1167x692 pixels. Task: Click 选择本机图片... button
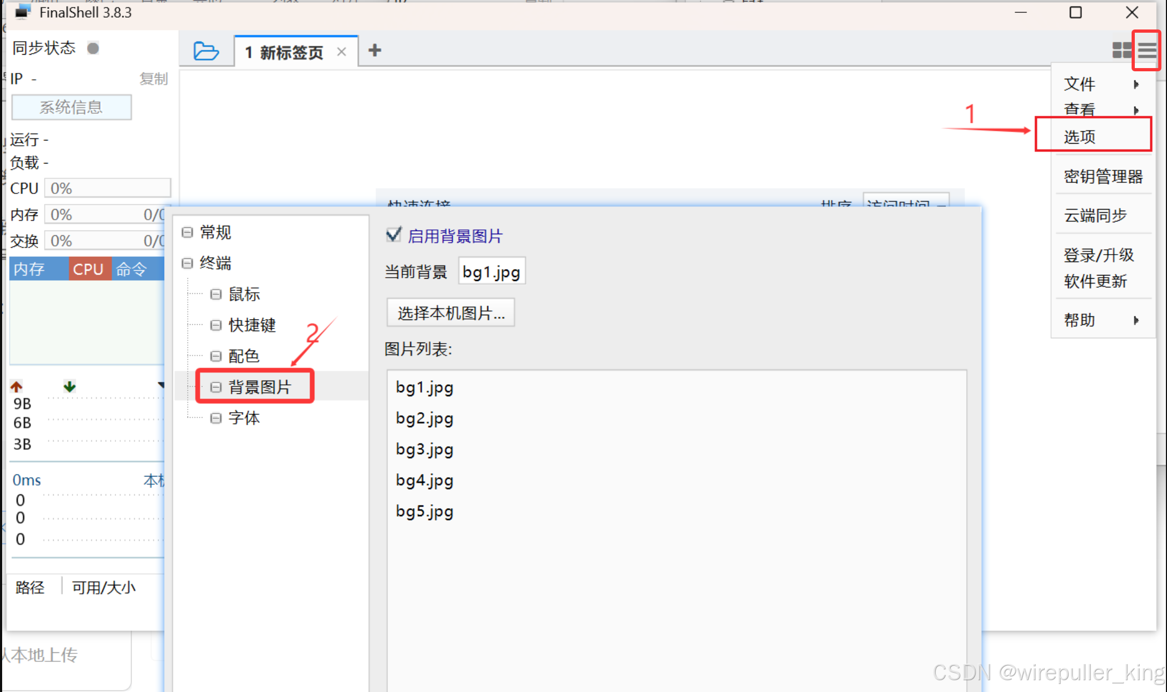pos(450,313)
